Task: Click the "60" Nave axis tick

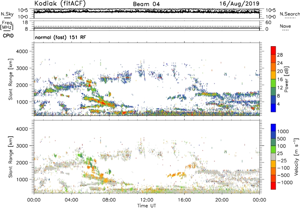Action: [268, 23]
